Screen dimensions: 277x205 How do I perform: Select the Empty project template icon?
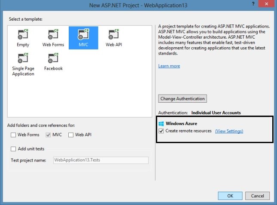pos(23,34)
